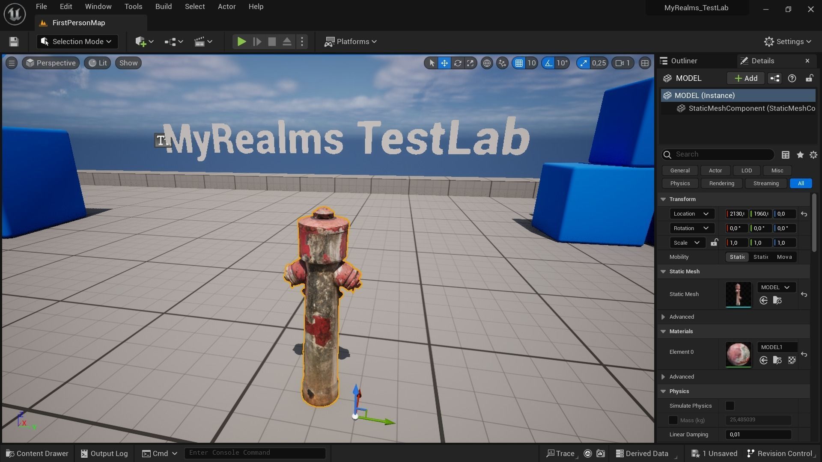
Task: Open the Output Log
Action: click(x=104, y=453)
